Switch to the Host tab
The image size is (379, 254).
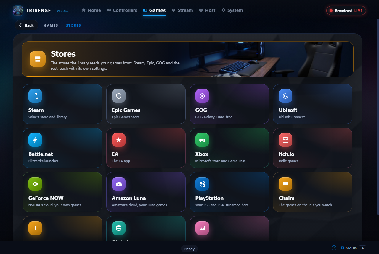pos(207,10)
